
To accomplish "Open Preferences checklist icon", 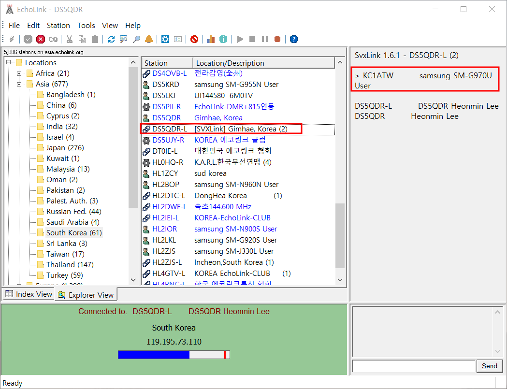I will click(178, 39).
